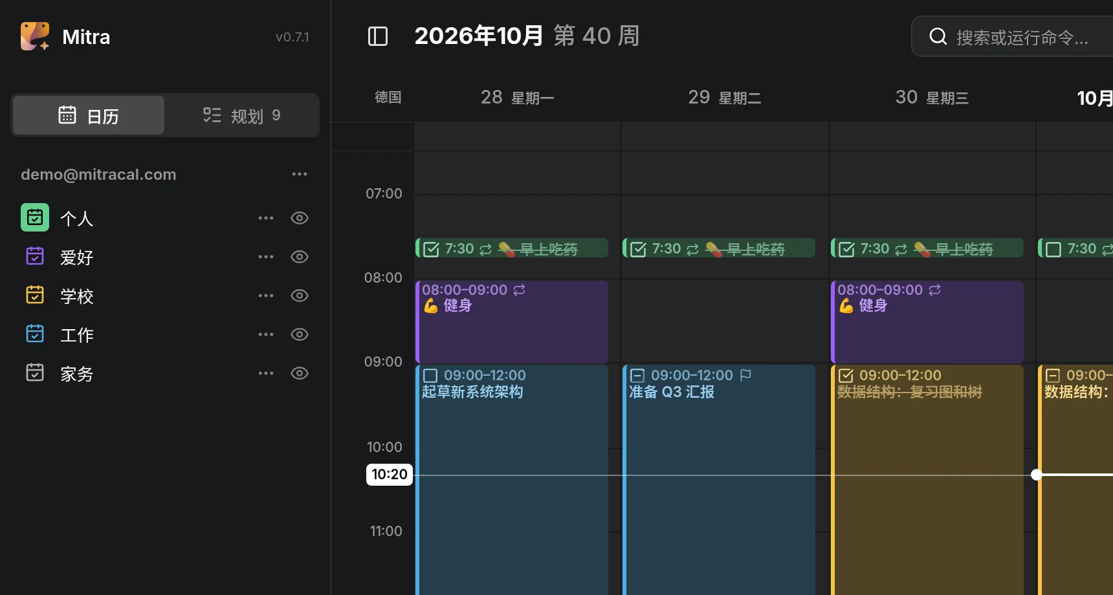Hide the 爱好 calendar with eye icon
The height and width of the screenshot is (595, 1113).
[x=300, y=257]
